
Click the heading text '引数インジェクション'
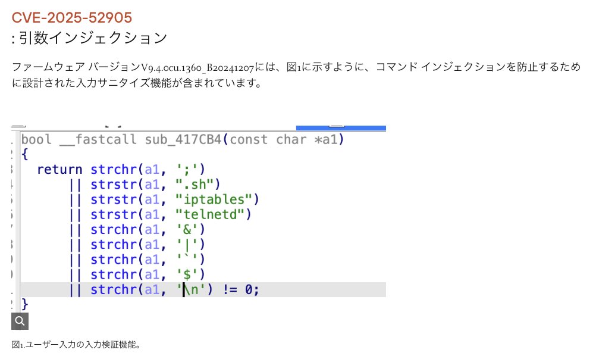93,38
